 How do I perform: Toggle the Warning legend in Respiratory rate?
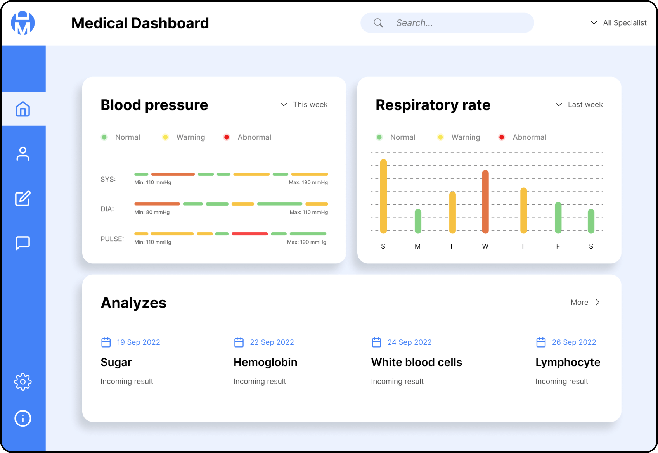point(459,137)
